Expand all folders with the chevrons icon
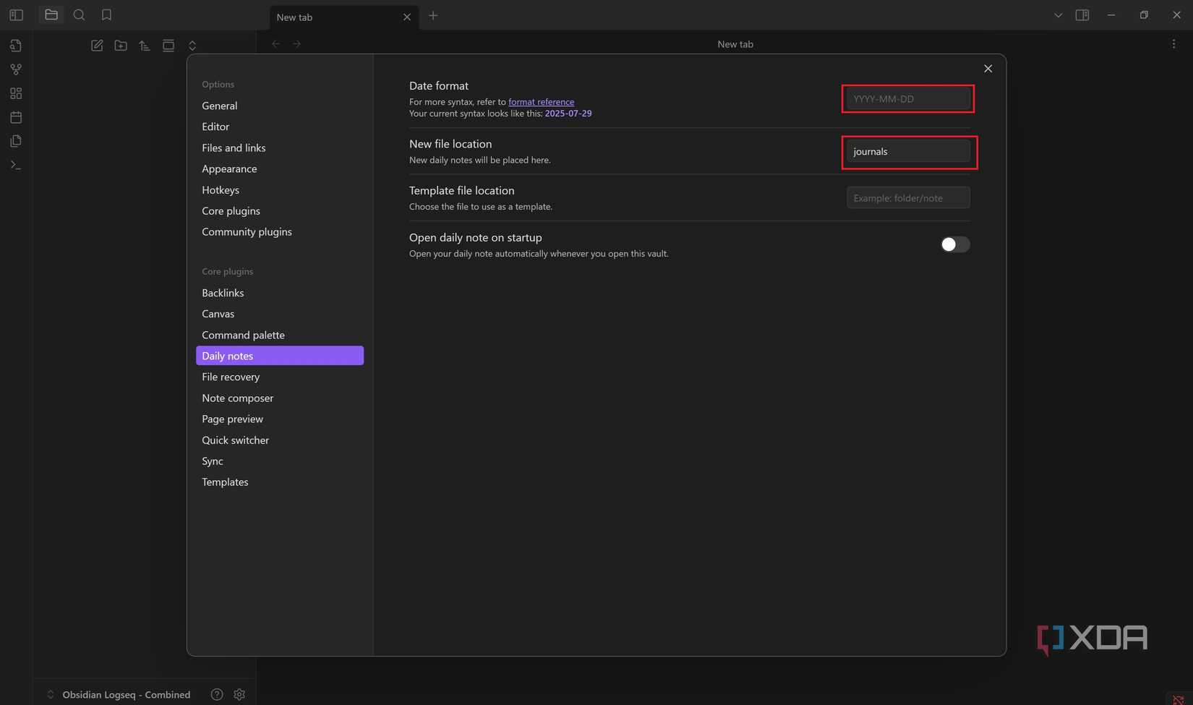The width and height of the screenshot is (1193, 705). [x=192, y=45]
